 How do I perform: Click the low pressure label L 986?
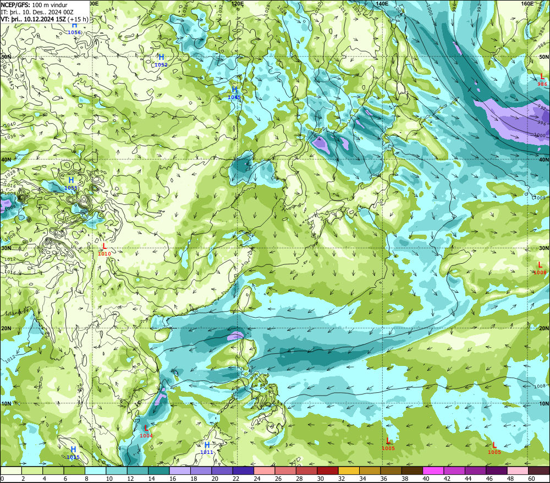(542, 80)
